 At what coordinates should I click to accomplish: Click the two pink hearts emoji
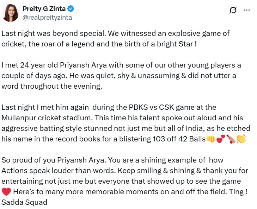pyautogui.click(x=220, y=139)
